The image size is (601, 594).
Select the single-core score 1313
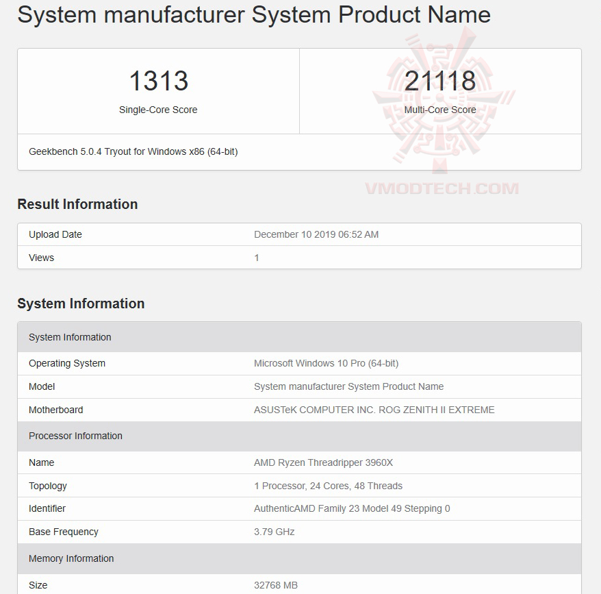158,81
